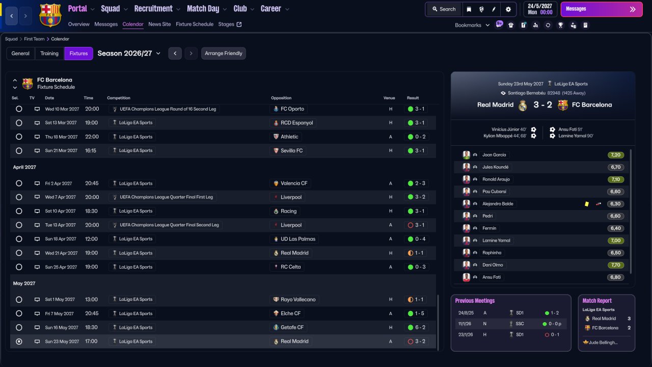Select the radio button for the Sevilla FC fixture
Viewport: 652px width, 367px height.
coord(19,151)
